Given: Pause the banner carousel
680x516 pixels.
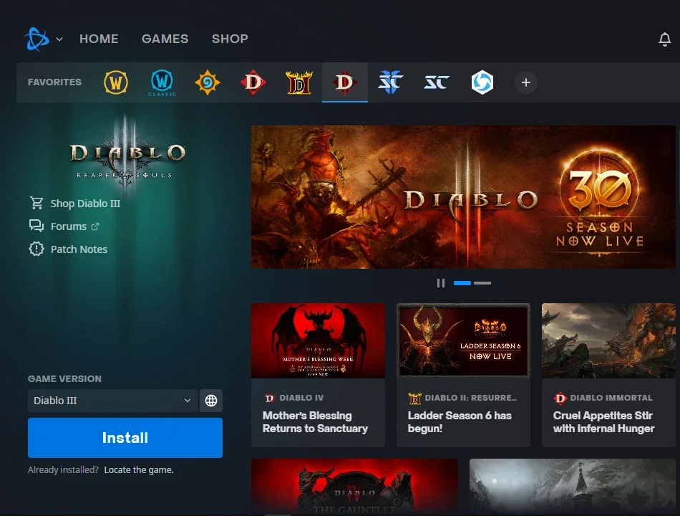Looking at the screenshot, I should click(441, 283).
